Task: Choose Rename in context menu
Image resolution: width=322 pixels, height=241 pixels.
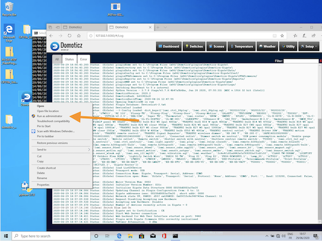Action: pyautogui.click(x=61, y=178)
